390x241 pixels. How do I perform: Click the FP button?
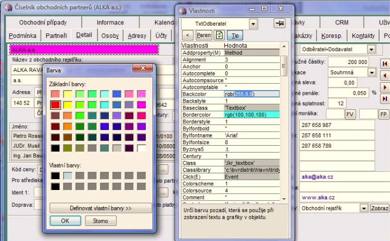(383, 115)
